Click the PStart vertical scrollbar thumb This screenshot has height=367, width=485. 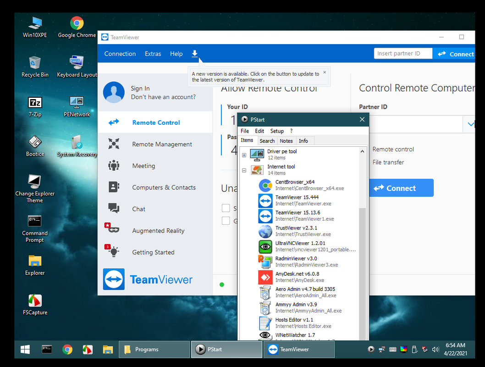pyautogui.click(x=362, y=274)
